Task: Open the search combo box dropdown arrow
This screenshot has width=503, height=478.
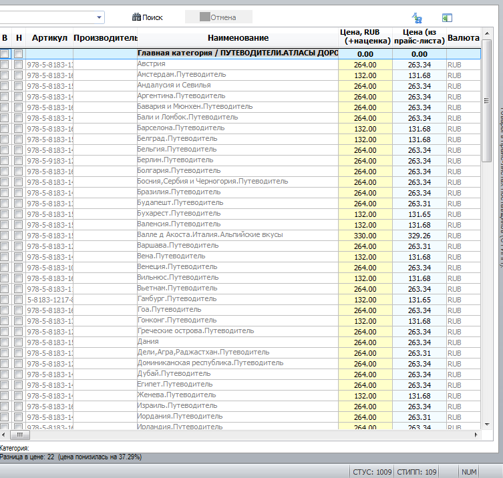Action: point(99,17)
